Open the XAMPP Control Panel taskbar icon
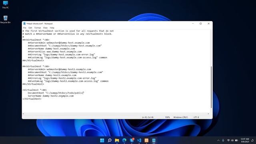Screen dimensions: 256x144 tap(146, 140)
